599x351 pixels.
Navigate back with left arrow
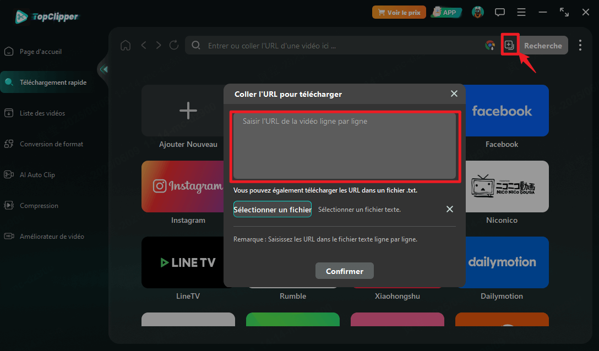tap(144, 46)
